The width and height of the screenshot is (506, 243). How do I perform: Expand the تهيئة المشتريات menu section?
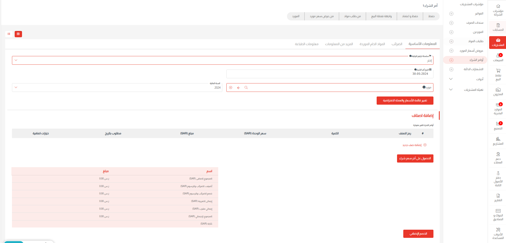pos(451,90)
